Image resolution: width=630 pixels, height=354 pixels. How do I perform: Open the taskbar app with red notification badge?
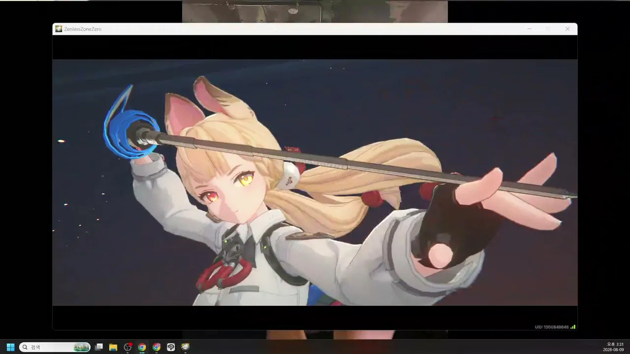128,347
